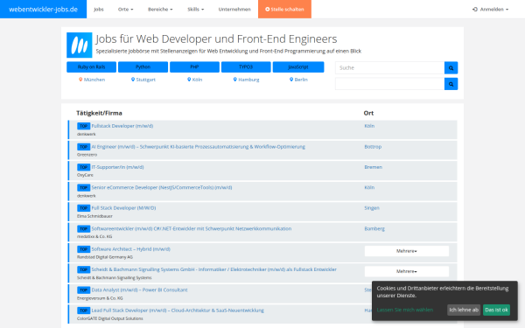
Task: Select the TYPO3 filter button
Action: pyautogui.click(x=246, y=67)
